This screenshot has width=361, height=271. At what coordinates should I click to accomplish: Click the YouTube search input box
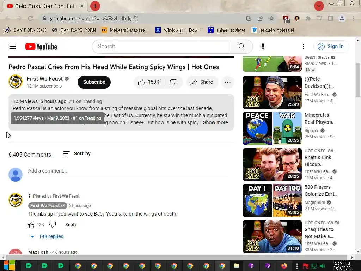pos(161,47)
